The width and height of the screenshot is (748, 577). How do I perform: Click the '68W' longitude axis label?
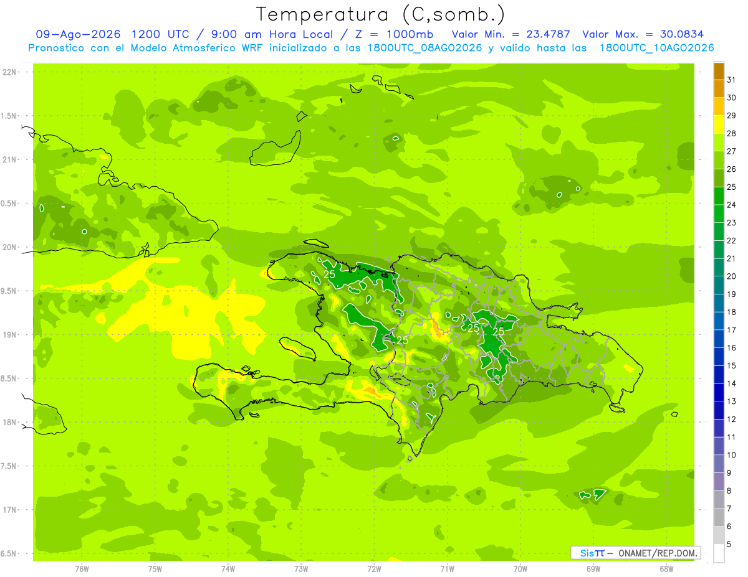[666, 568]
